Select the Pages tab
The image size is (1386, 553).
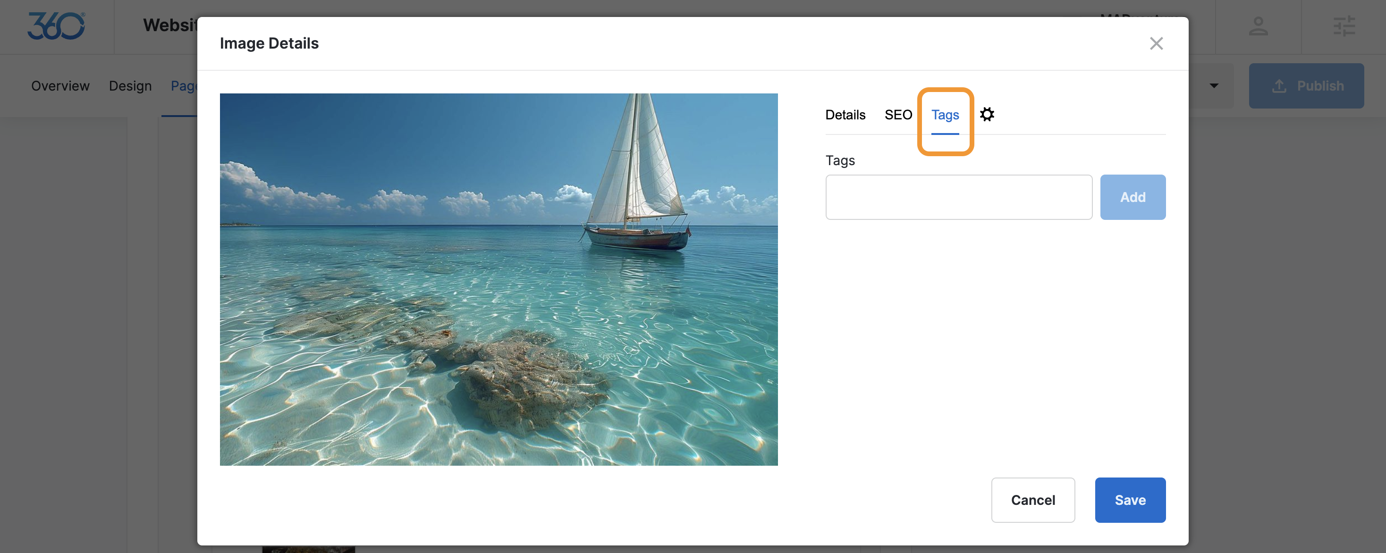pos(183,85)
